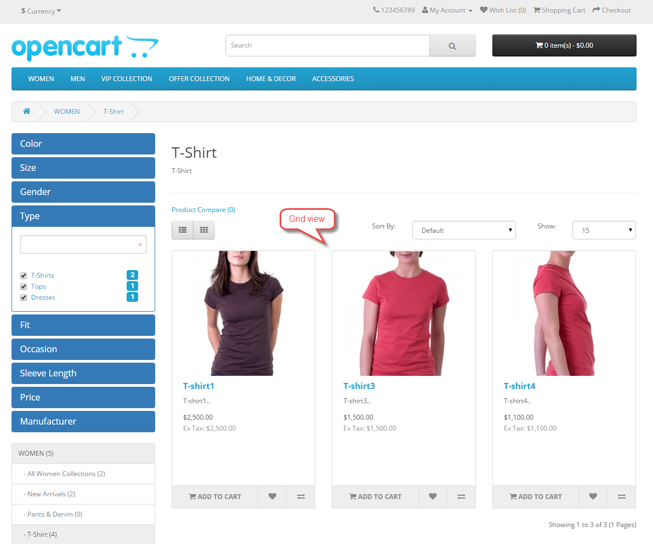Open the Sort By dropdown

(x=464, y=230)
